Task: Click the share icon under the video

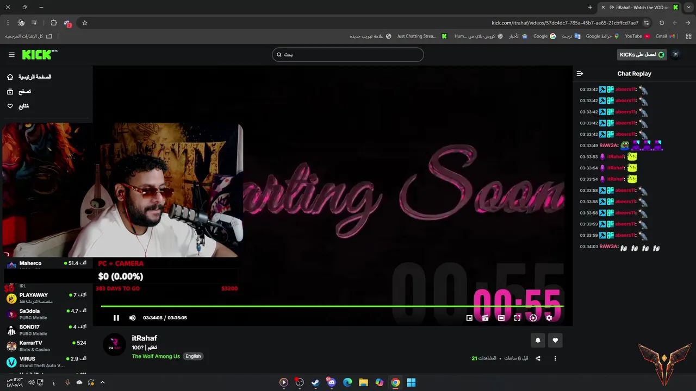Action: coord(538,358)
